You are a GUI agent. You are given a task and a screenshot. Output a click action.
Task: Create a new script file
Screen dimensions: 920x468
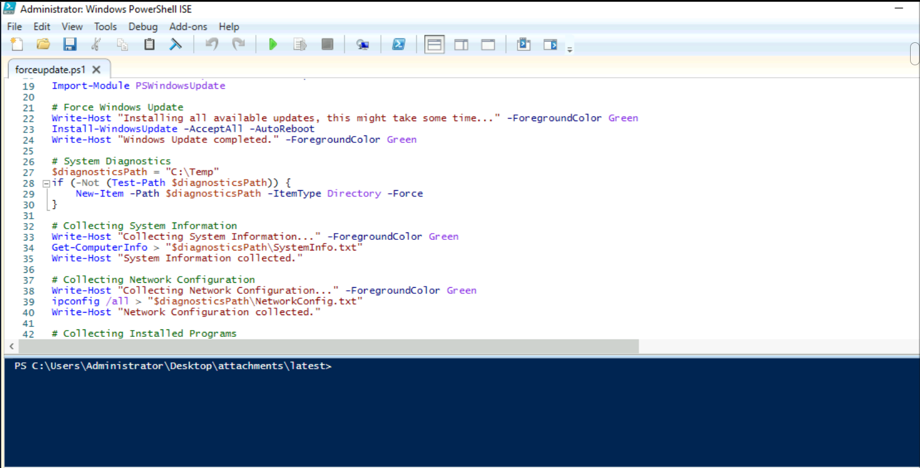point(17,44)
